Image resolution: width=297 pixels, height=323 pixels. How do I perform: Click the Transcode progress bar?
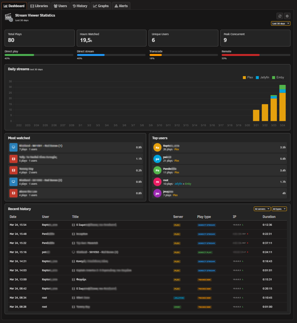click(x=184, y=55)
